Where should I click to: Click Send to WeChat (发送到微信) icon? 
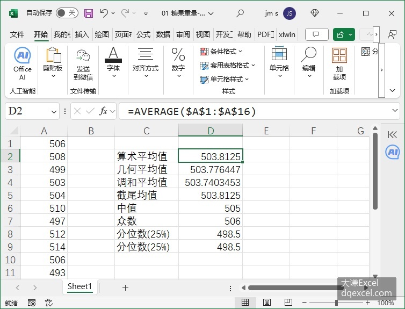(83, 64)
